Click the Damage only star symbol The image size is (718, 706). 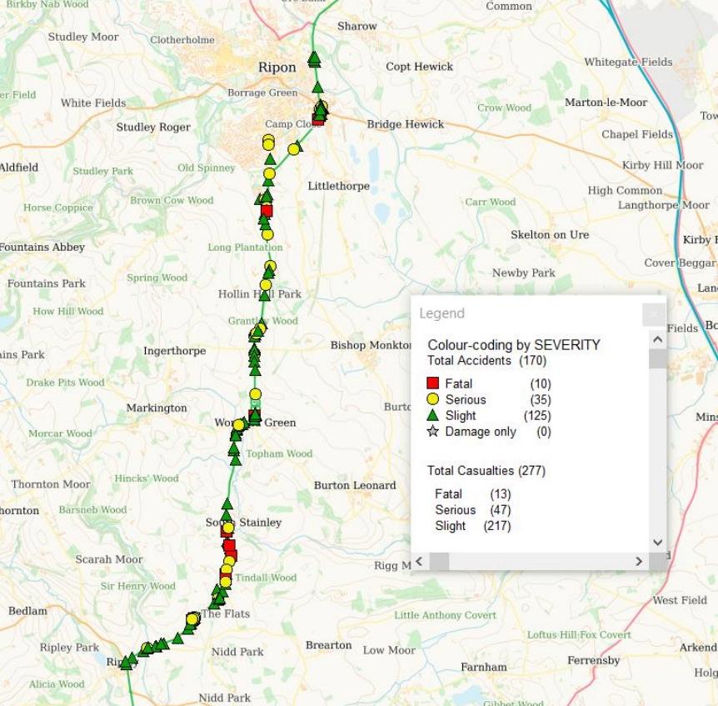point(432,432)
